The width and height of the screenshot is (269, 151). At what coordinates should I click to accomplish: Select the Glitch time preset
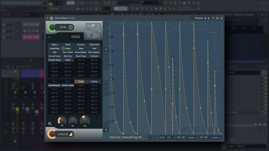pyautogui.click(x=67, y=44)
